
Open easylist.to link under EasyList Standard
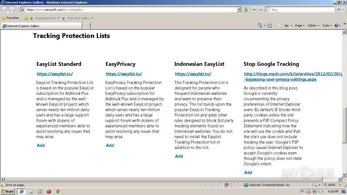click(x=55, y=74)
